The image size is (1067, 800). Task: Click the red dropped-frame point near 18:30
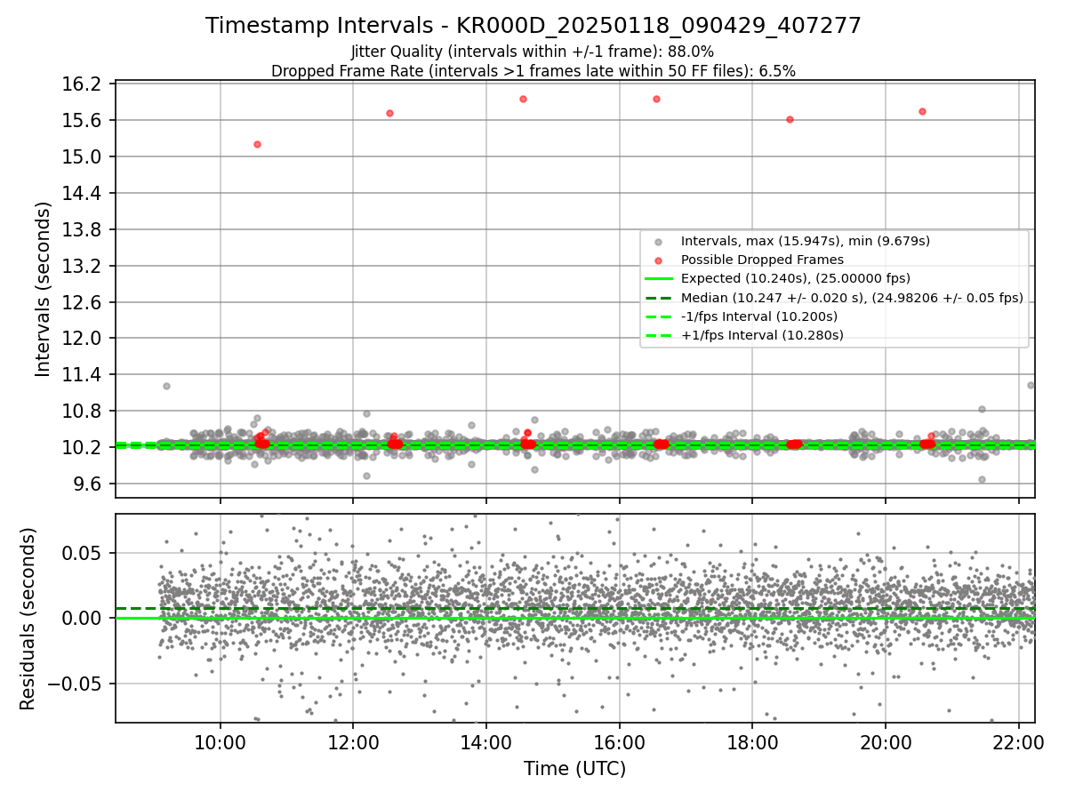point(790,119)
